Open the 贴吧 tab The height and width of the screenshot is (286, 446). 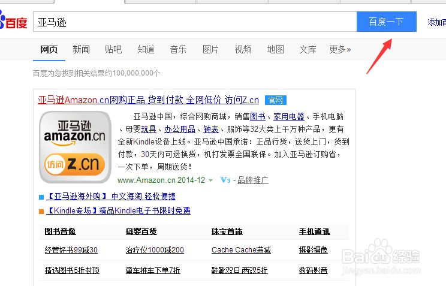point(113,50)
